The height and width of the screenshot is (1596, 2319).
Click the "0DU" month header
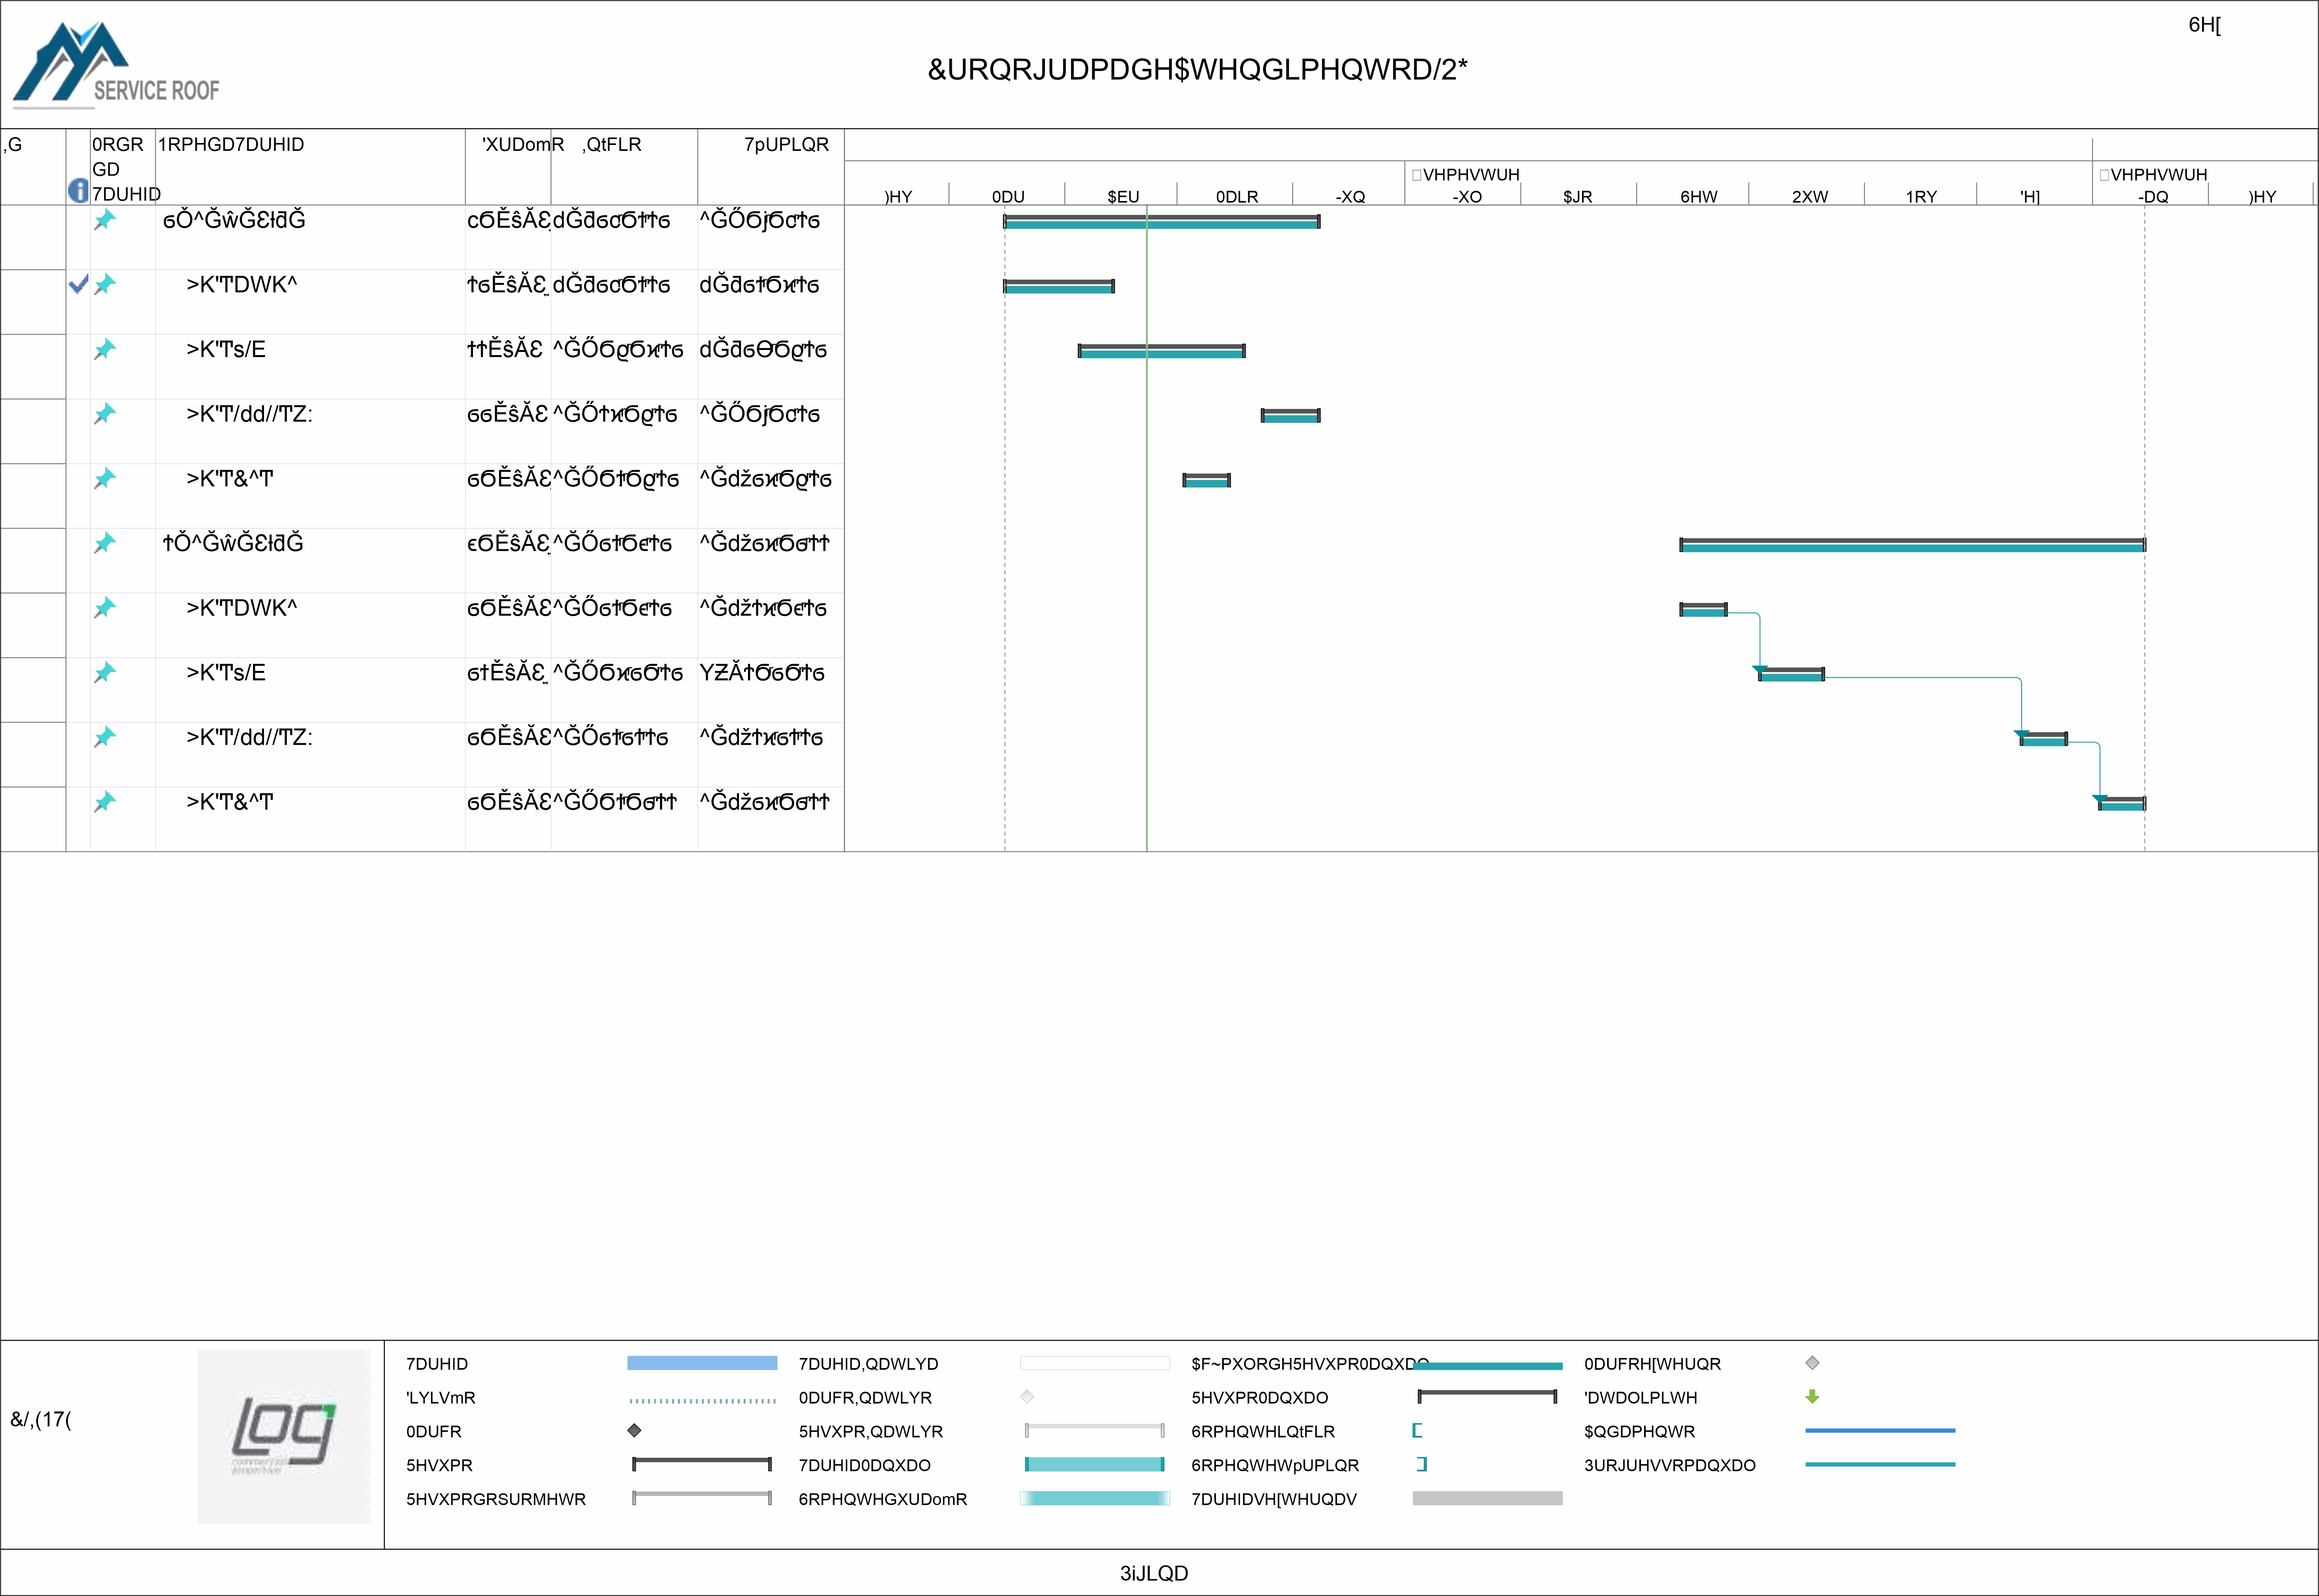[x=1008, y=197]
